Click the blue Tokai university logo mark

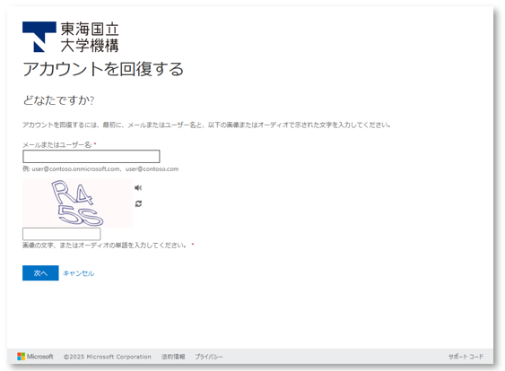tap(39, 37)
